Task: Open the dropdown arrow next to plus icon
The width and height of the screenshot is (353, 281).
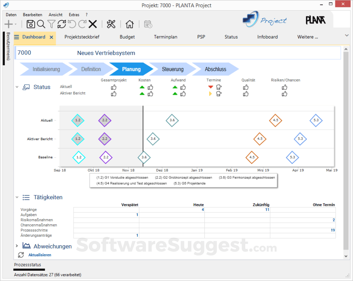Action: [x=15, y=24]
